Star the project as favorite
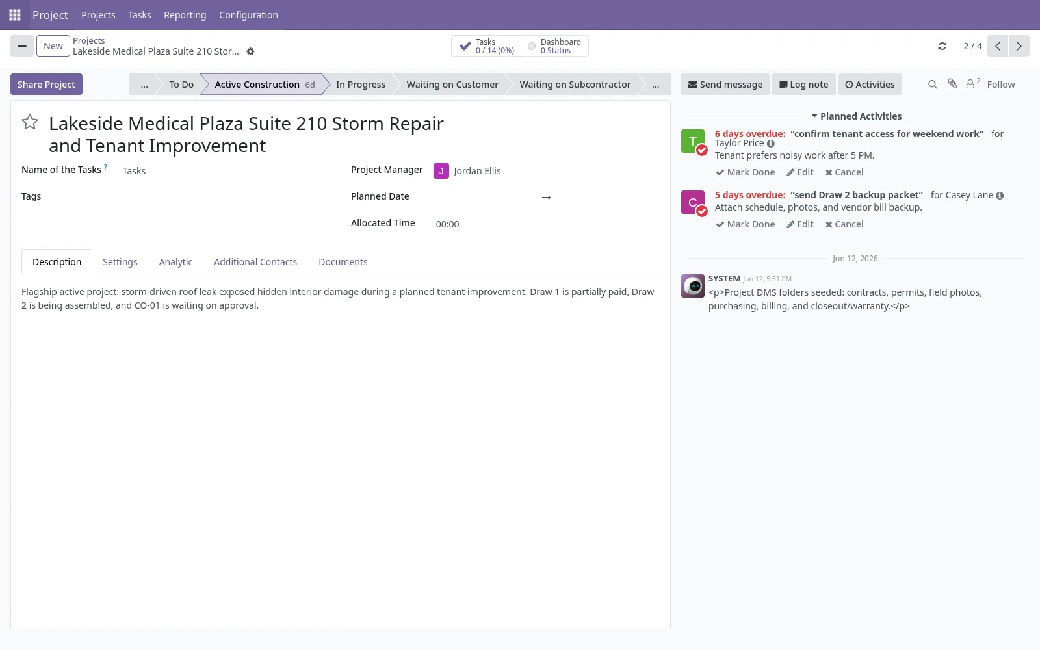This screenshot has height=650, width=1040. pyautogui.click(x=30, y=122)
